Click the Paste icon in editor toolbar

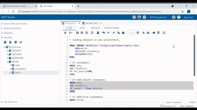[x=123, y=33]
